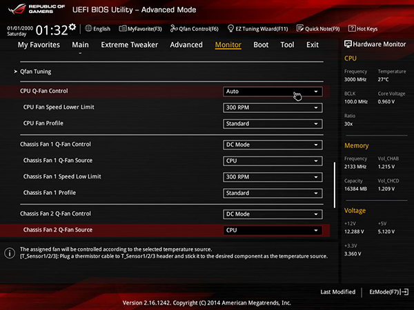Screen dimensions: 414x310
Task: Select the CPU Fan Speed Lower Limit label
Action: 59,107
